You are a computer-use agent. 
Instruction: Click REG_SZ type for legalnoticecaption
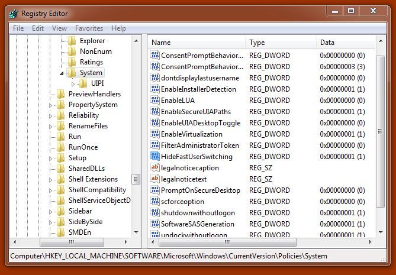point(260,168)
